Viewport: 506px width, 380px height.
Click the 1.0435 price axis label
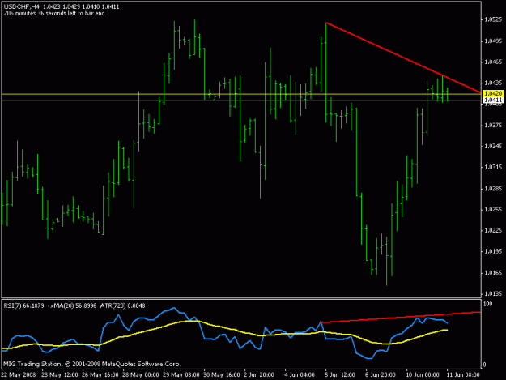click(493, 83)
